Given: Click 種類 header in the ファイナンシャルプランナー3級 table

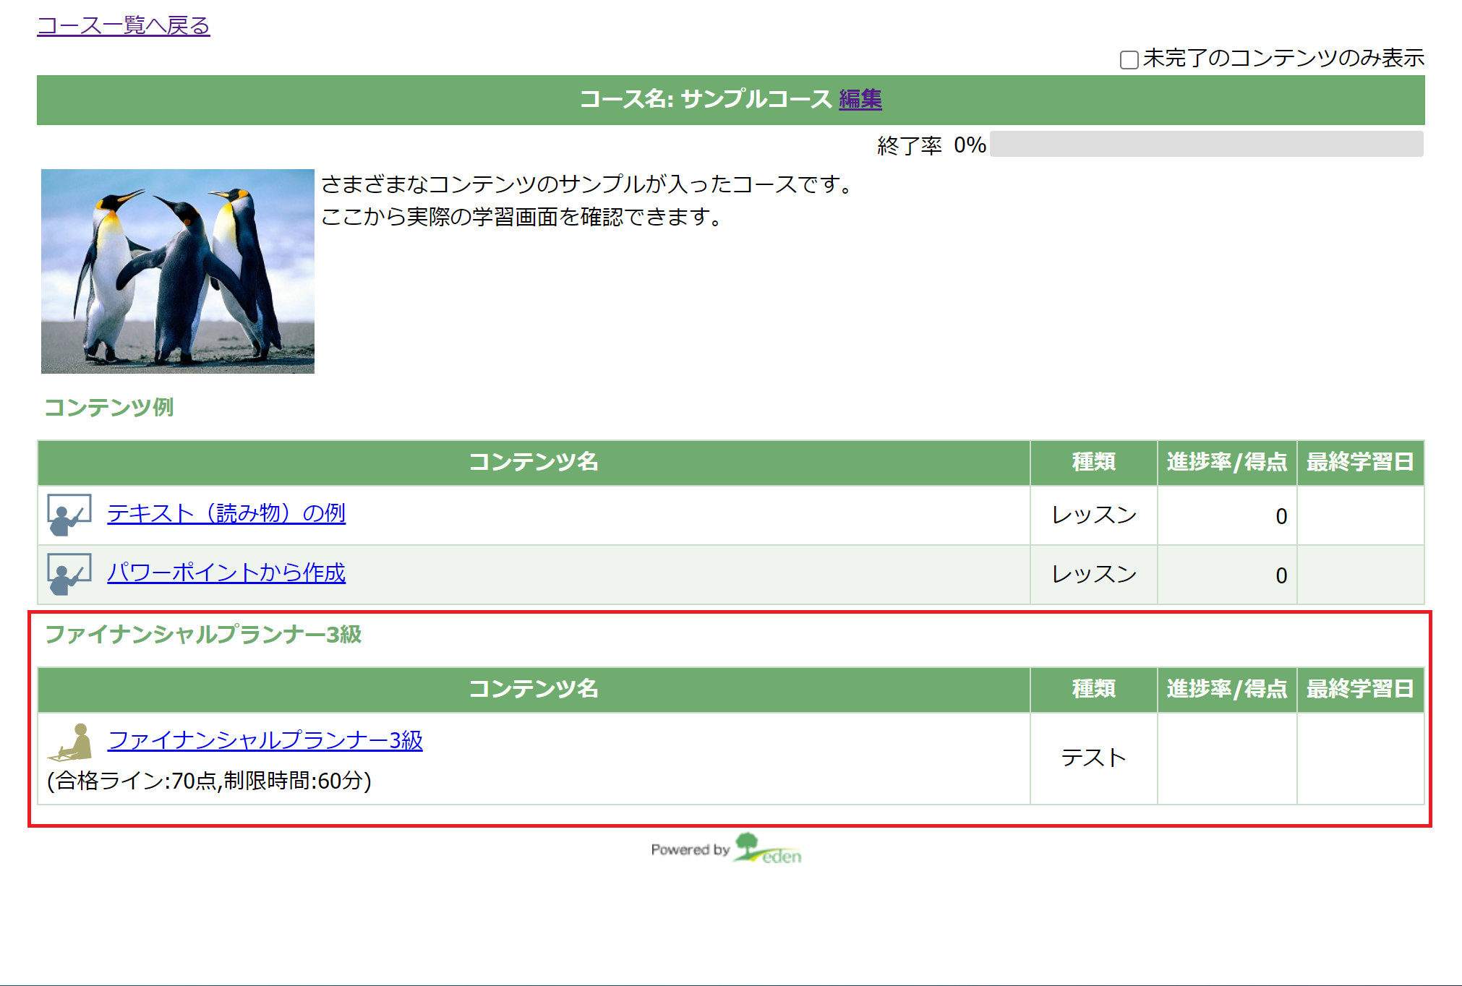Looking at the screenshot, I should coord(1093,689).
